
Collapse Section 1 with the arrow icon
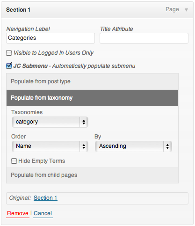coord(186,10)
